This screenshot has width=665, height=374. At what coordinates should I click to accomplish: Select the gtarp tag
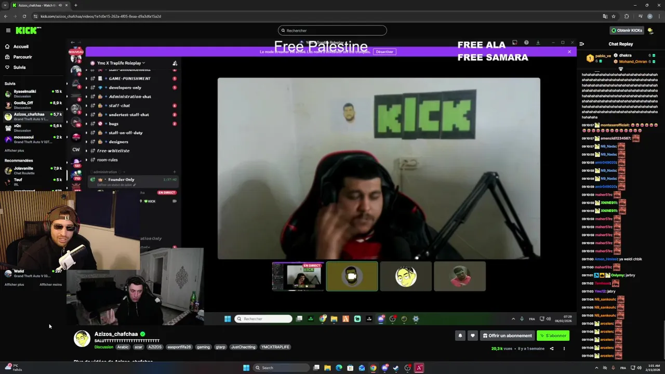coord(220,347)
